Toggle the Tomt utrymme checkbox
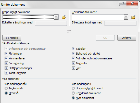The image size is (140, 103). [6, 73]
